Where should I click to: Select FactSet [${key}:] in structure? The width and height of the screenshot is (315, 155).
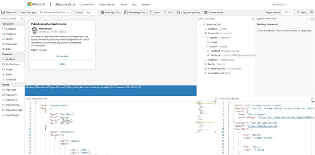[x=214, y=64]
